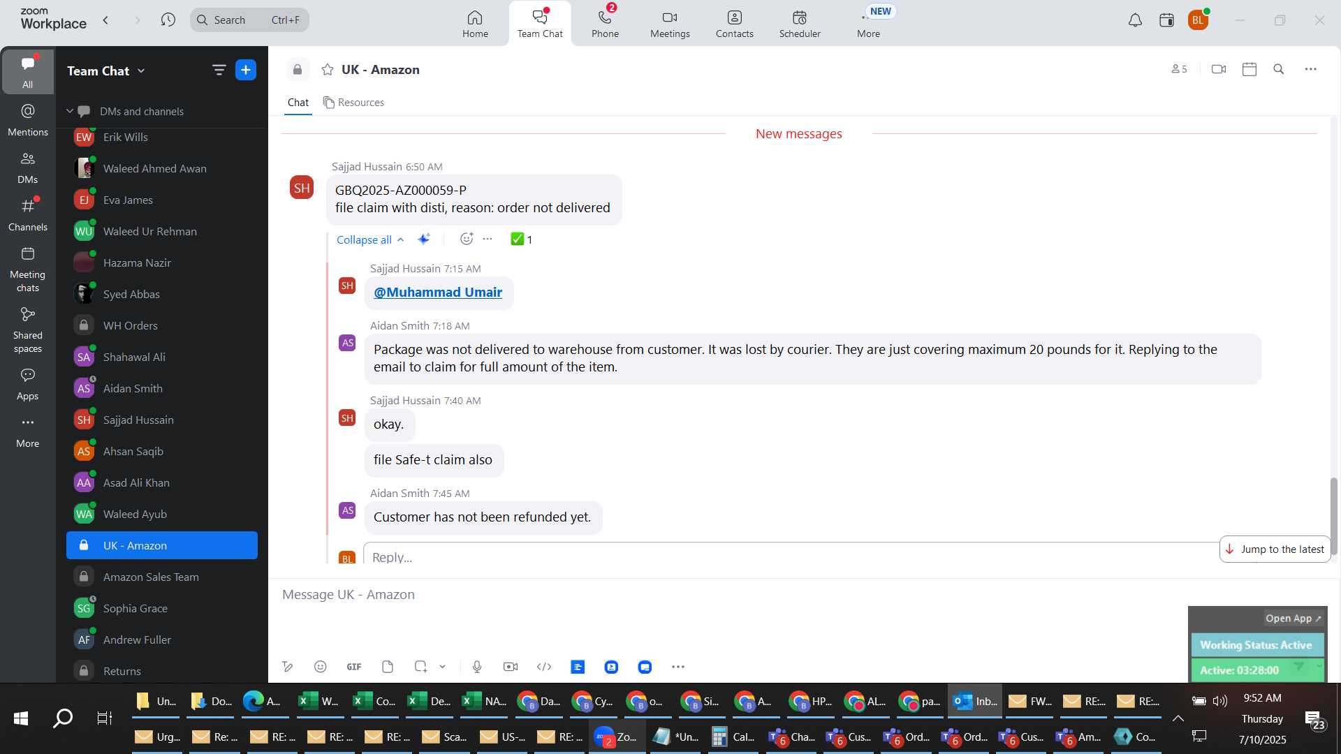Open the Meetings tab
The width and height of the screenshot is (1341, 754).
pyautogui.click(x=670, y=23)
